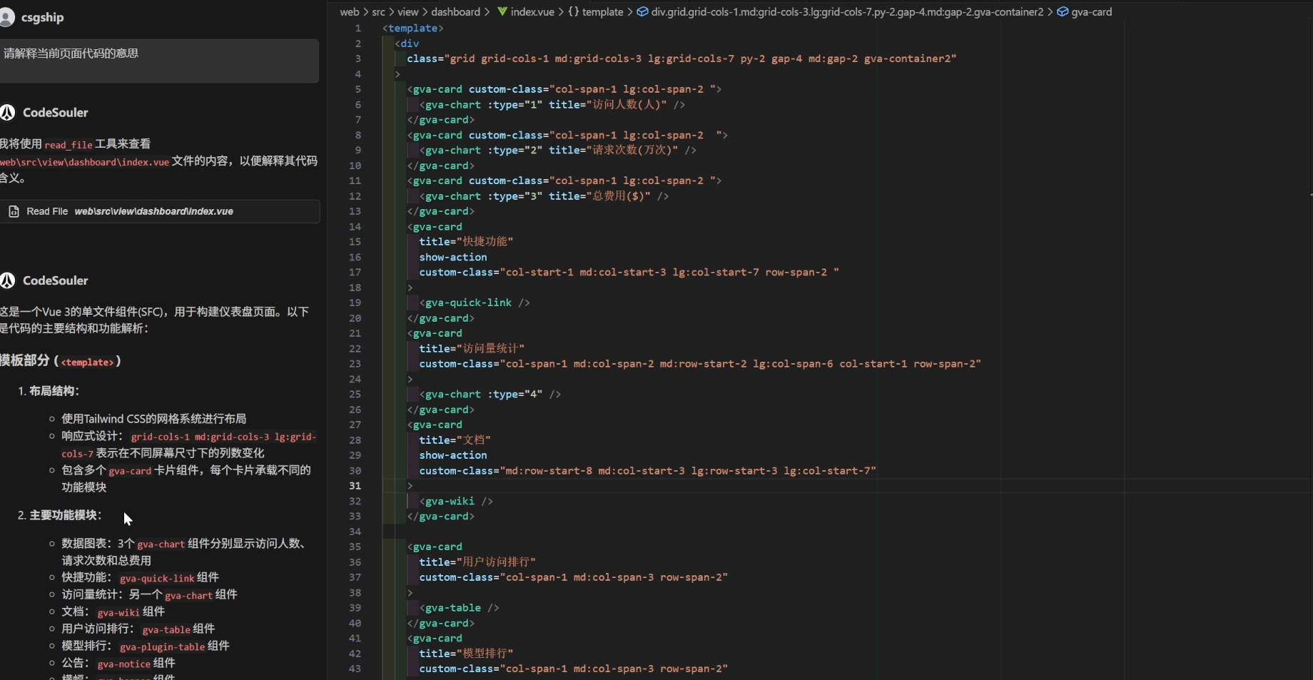Click the cube icon before gva-card breadcrumb

[x=1063, y=11]
